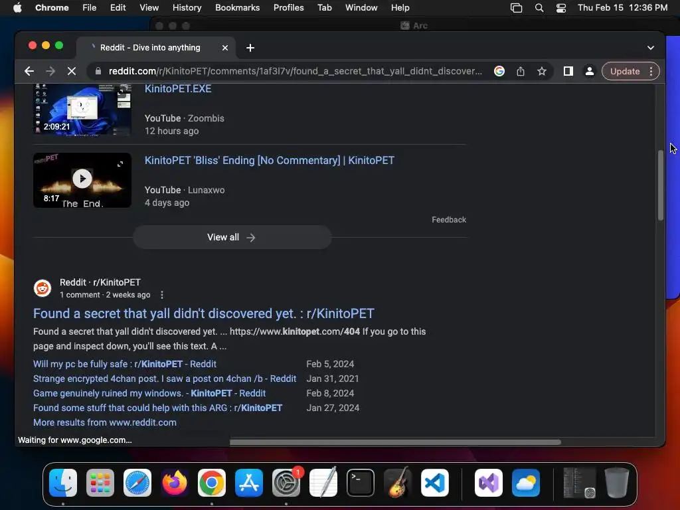The width and height of the screenshot is (680, 510).
Task: Open Strange encrypted 4chan post link
Action: pyautogui.click(x=165, y=379)
